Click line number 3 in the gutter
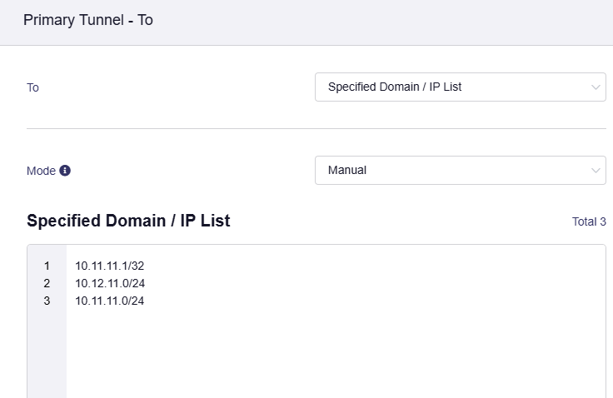The height and width of the screenshot is (398, 613). [47, 301]
